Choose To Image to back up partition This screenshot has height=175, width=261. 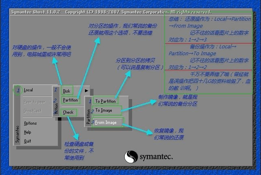pos(104,110)
